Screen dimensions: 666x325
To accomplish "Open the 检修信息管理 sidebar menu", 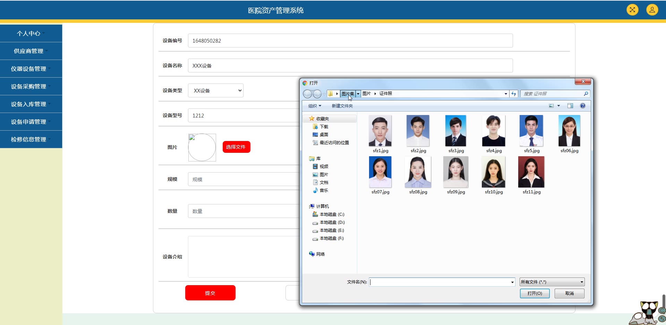I will coord(31,139).
